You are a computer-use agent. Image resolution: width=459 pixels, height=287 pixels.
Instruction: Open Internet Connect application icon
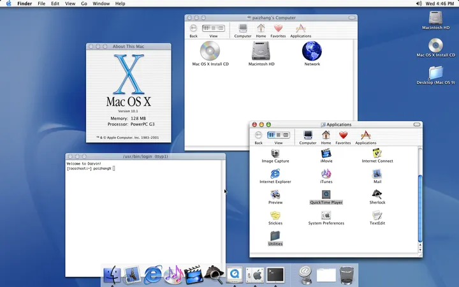[377, 154]
